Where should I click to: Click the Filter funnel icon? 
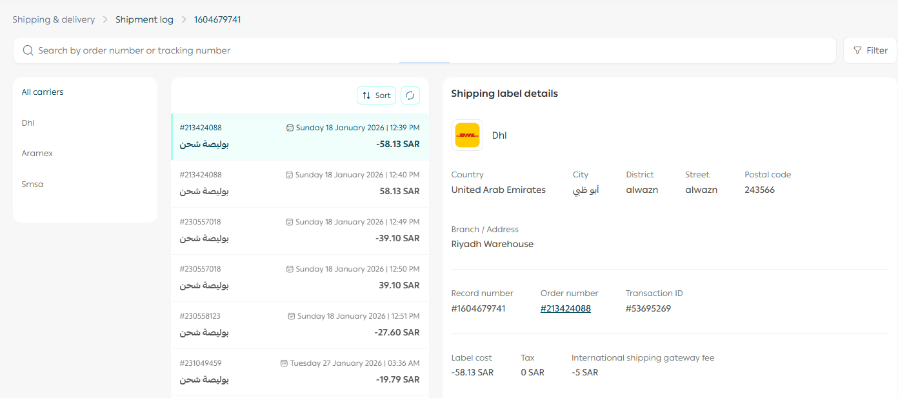pyautogui.click(x=857, y=50)
